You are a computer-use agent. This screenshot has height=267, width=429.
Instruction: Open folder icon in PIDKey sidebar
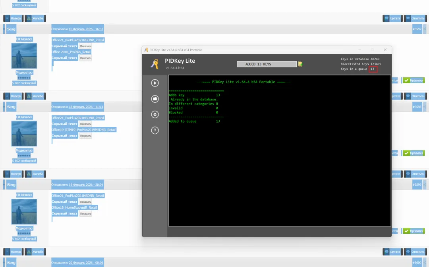pos(155,99)
